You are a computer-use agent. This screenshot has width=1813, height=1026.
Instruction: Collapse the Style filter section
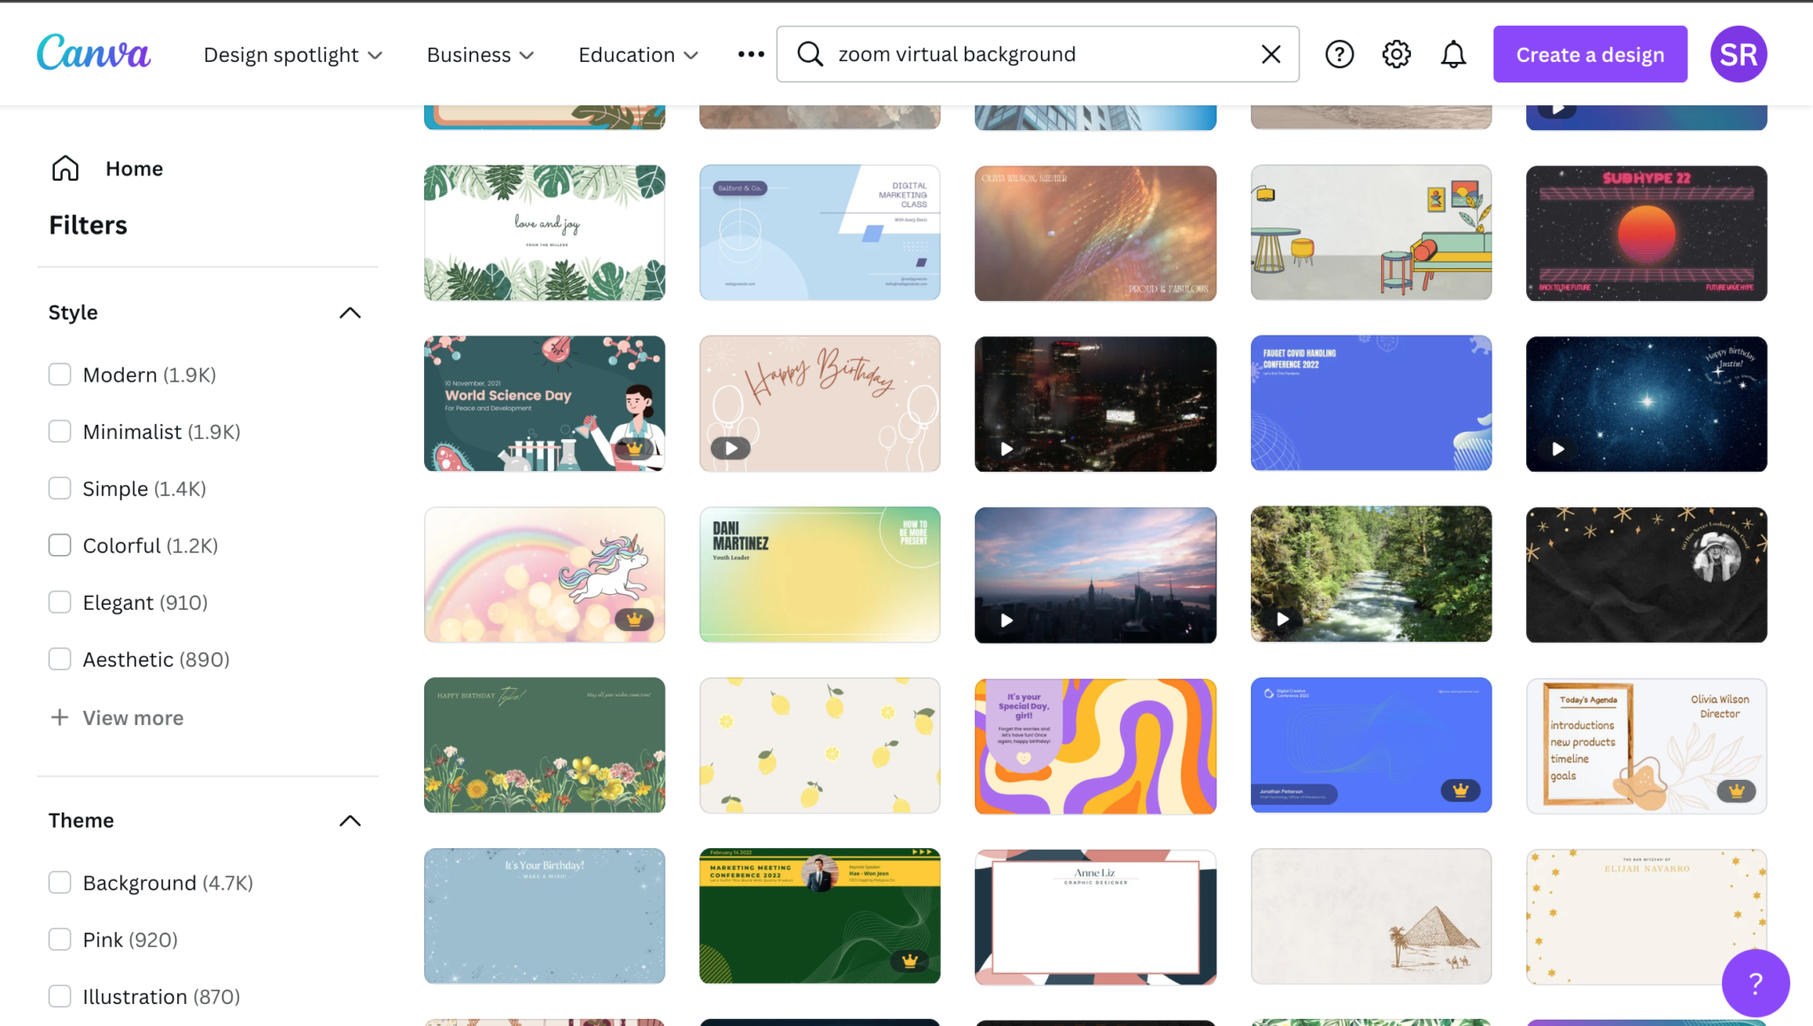coord(351,312)
